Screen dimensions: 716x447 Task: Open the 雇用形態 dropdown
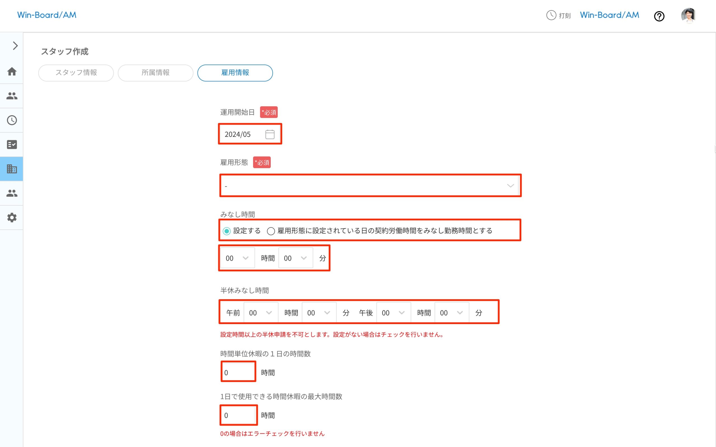coord(370,186)
